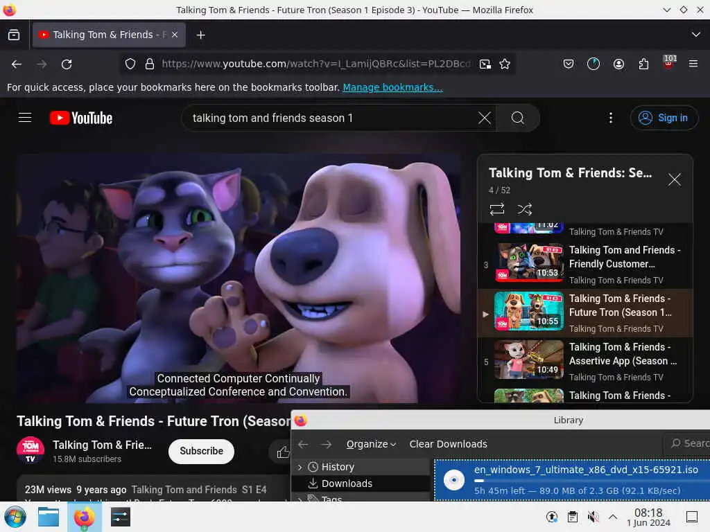Like the video with thumbs-up icon
Screen dimensions: 710x532
283,452
